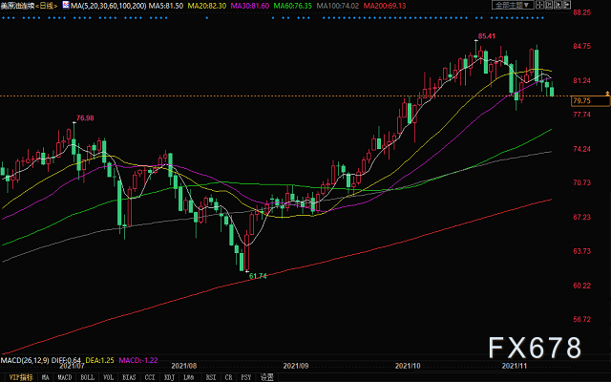Screen dimensions: 611x382
Task: Click the 60.22 price axis label
Action: 581,285
